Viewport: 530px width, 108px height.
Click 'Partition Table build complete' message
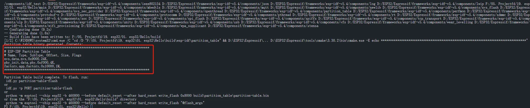(x=46, y=77)
